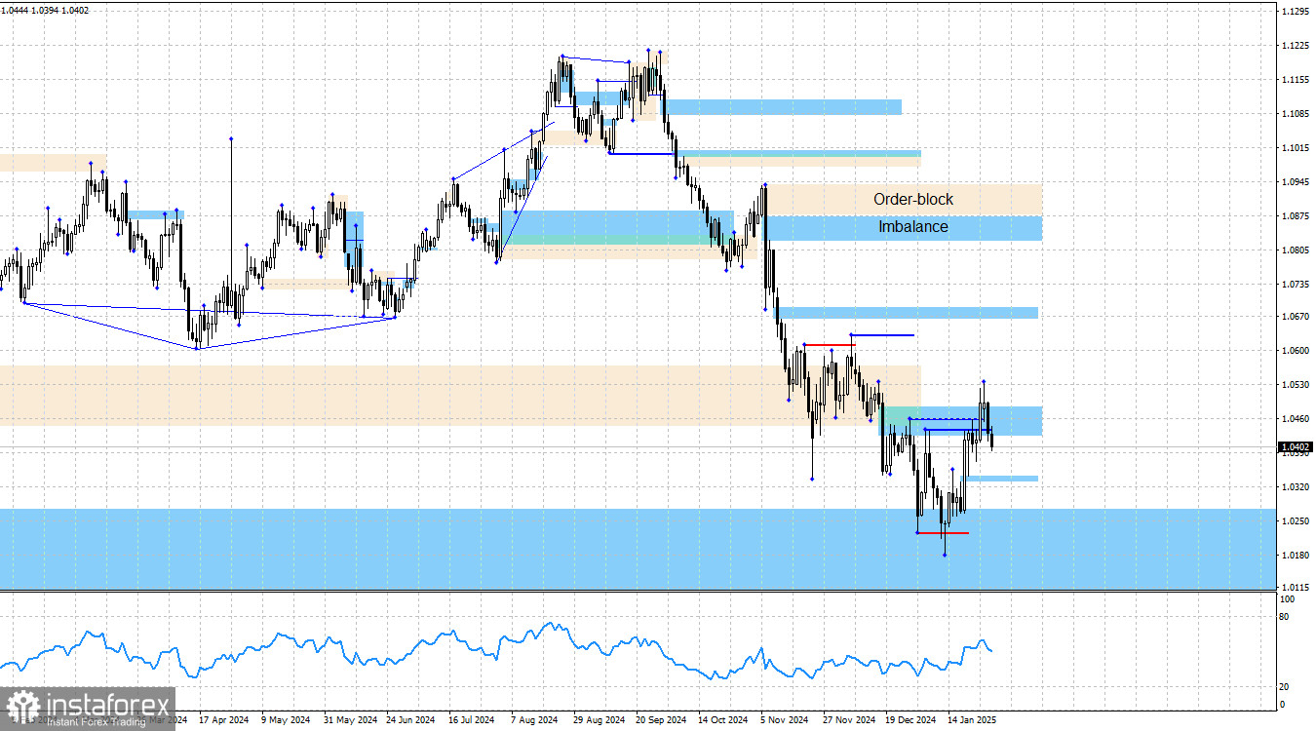Click the 27 Nov 2024 date label
This screenshot has height=731, width=1316.
pyautogui.click(x=849, y=720)
